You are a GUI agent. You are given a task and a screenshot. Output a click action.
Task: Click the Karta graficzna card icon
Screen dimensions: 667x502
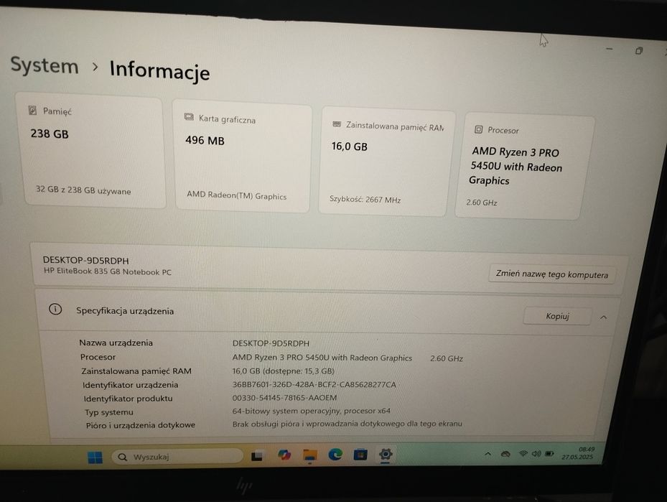[x=189, y=117]
